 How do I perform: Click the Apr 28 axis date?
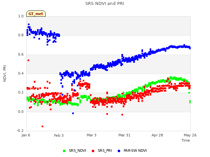click(157, 135)
